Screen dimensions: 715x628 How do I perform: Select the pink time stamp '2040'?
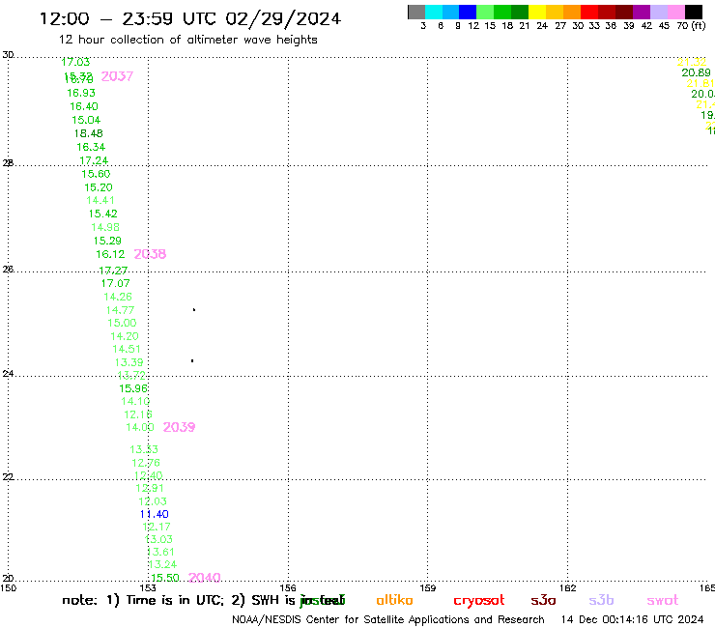pyautogui.click(x=204, y=578)
